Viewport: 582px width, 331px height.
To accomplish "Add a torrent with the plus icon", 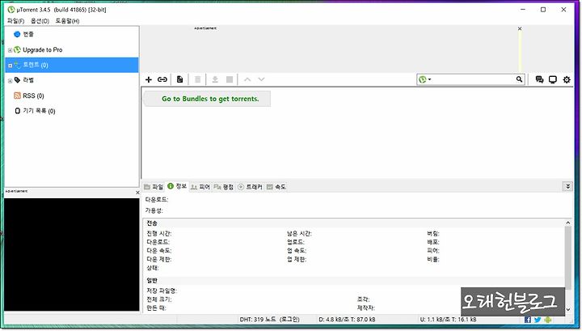I will coord(149,79).
